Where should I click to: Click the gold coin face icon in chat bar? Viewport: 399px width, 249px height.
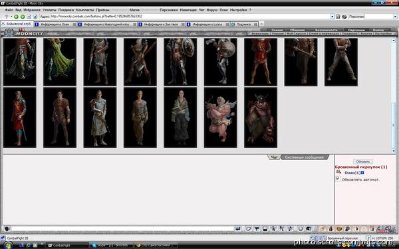[339, 228]
